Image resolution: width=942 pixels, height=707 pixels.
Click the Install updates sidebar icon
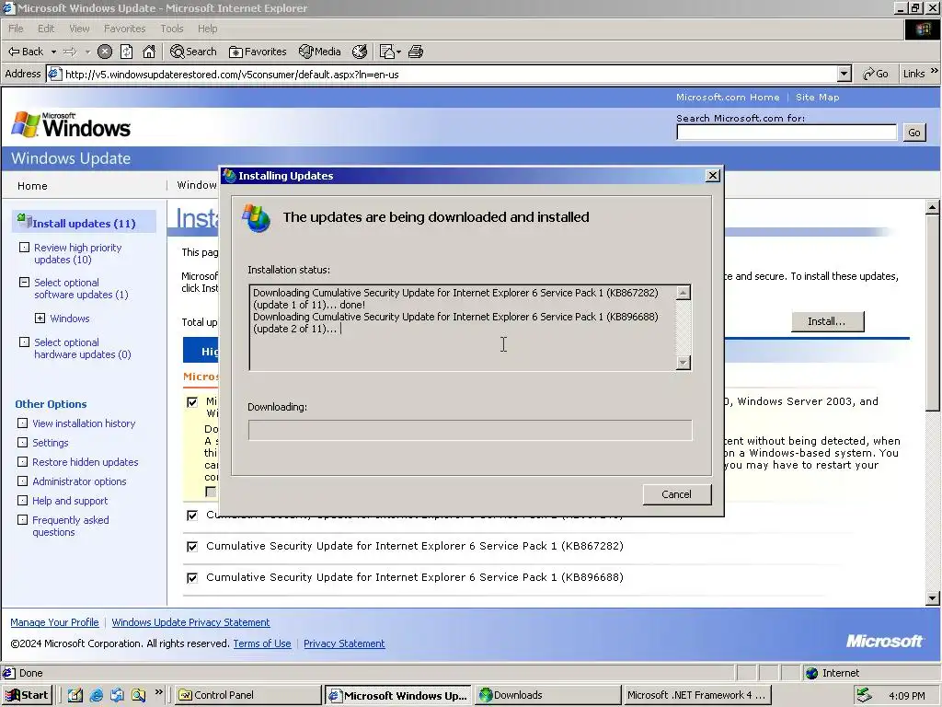pyautogui.click(x=24, y=221)
